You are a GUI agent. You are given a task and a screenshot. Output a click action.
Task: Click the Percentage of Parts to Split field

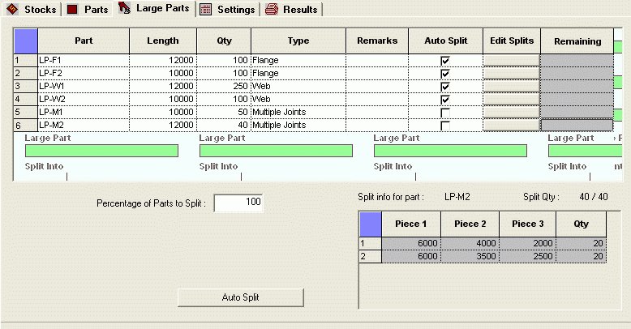pyautogui.click(x=238, y=203)
